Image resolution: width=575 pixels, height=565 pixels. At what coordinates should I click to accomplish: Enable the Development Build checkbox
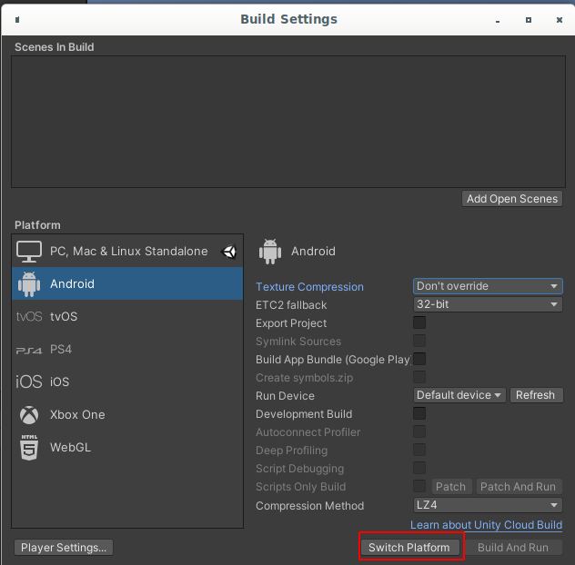click(419, 413)
